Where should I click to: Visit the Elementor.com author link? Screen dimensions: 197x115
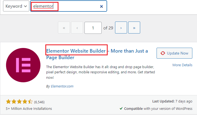(x=62, y=86)
